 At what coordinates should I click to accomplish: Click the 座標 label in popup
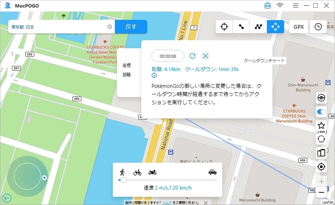(x=127, y=65)
